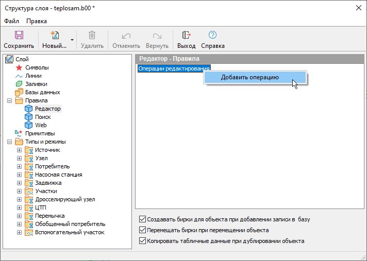Open the Файл menu
This screenshot has width=367, height=261.
[x=11, y=21]
